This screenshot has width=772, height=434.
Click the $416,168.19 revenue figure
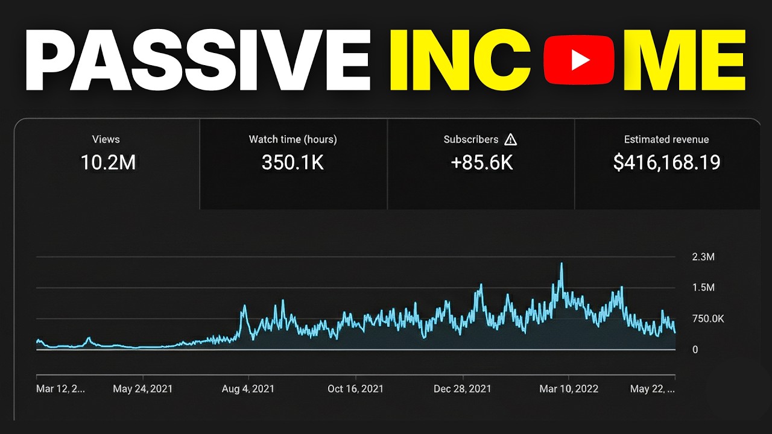pos(666,163)
